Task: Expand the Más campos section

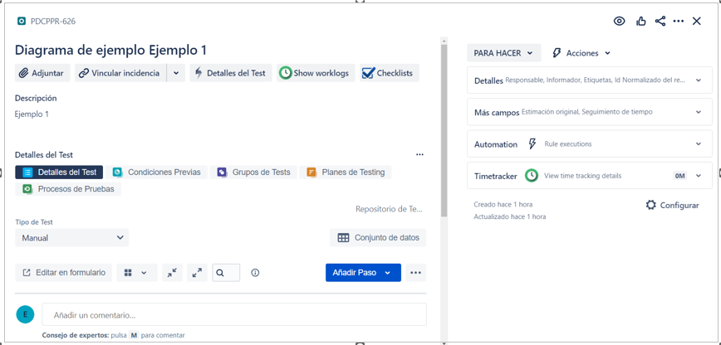Action: tap(589, 112)
